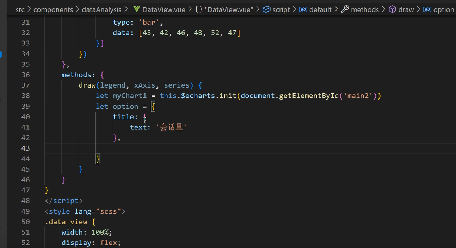Click line number 50 in gutter
The width and height of the screenshot is (456, 248).
(x=25, y=222)
